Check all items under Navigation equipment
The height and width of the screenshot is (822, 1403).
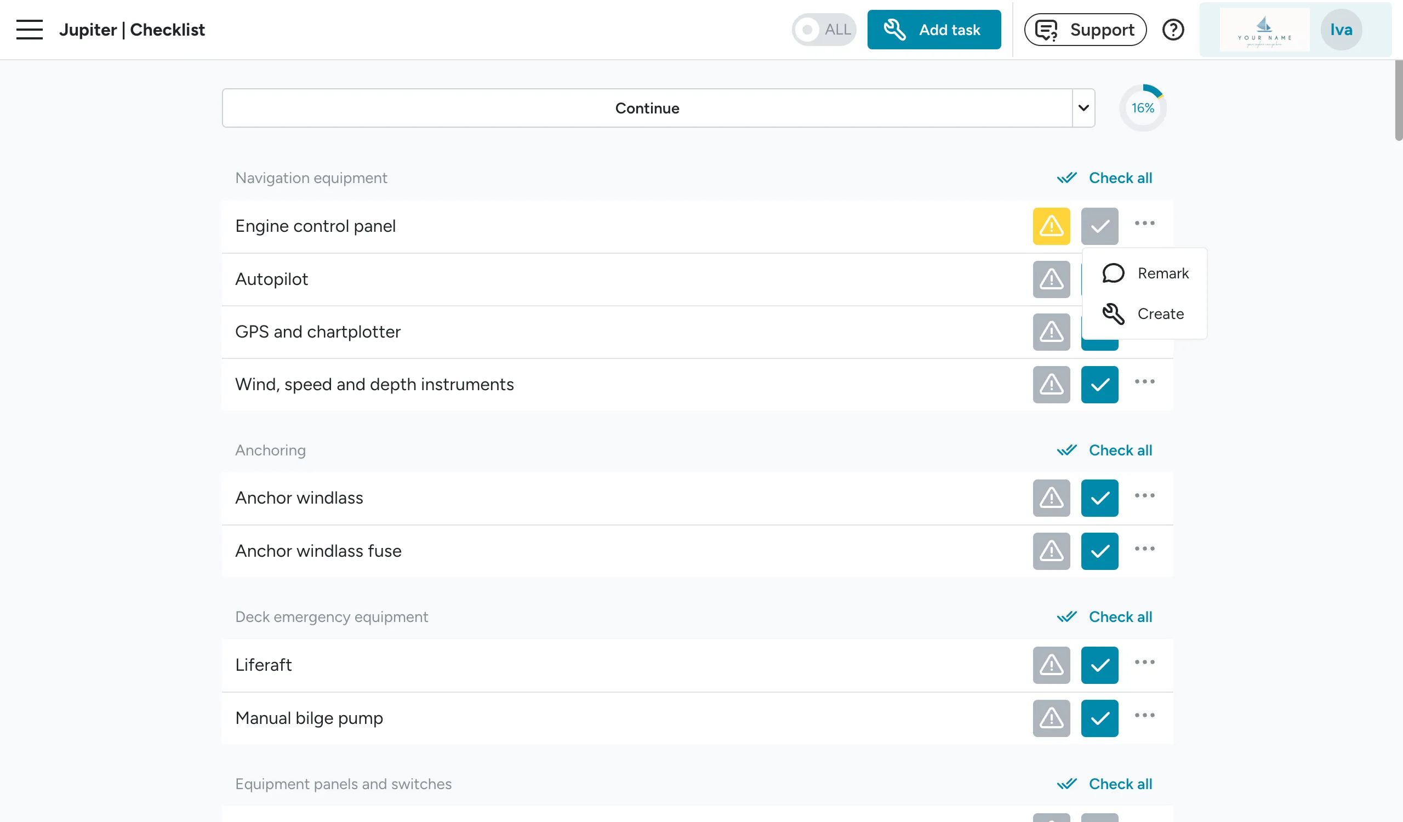tap(1106, 178)
